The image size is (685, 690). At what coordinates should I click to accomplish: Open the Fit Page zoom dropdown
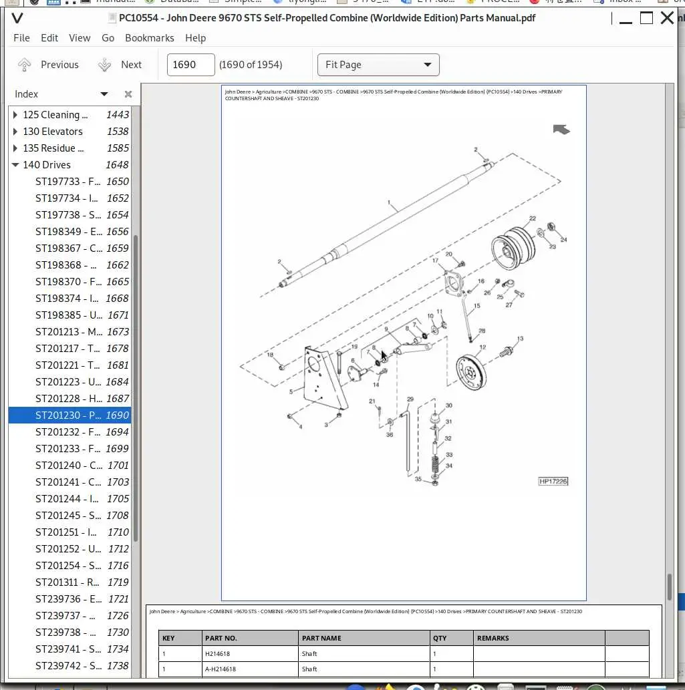[378, 65]
